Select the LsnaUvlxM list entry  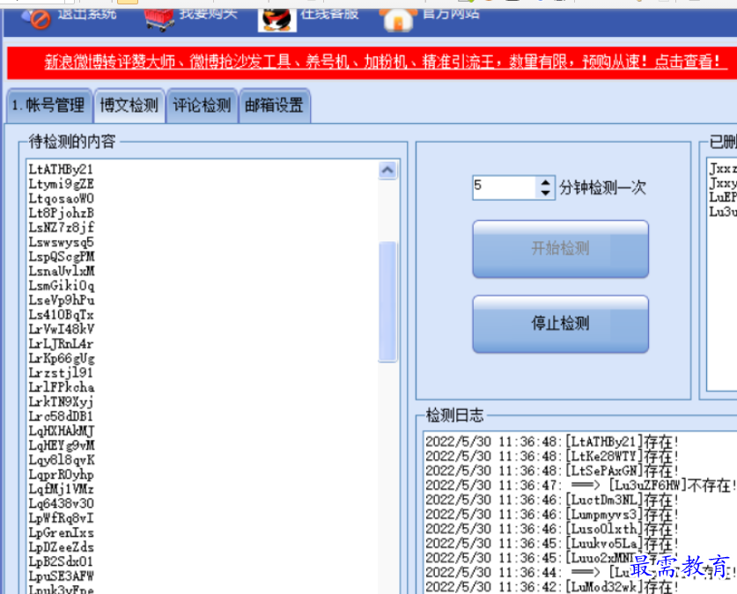62,271
